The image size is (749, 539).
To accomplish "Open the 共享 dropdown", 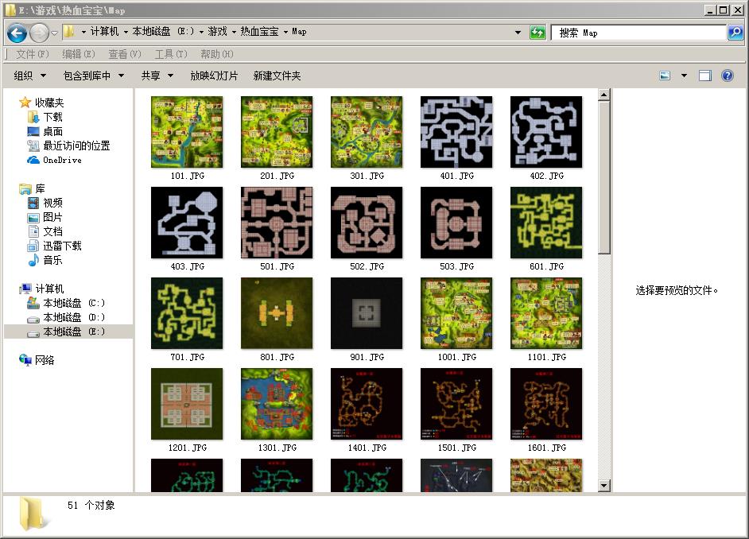I will (157, 76).
